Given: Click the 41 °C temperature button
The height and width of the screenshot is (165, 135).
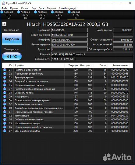Looking at the screenshot, I should 12,57.
